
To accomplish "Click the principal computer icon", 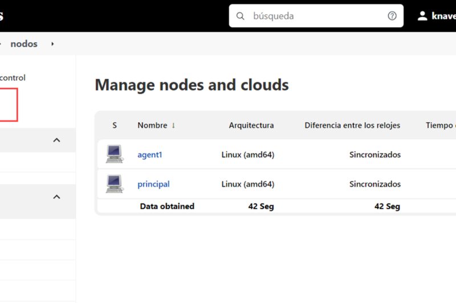I will [115, 184].
